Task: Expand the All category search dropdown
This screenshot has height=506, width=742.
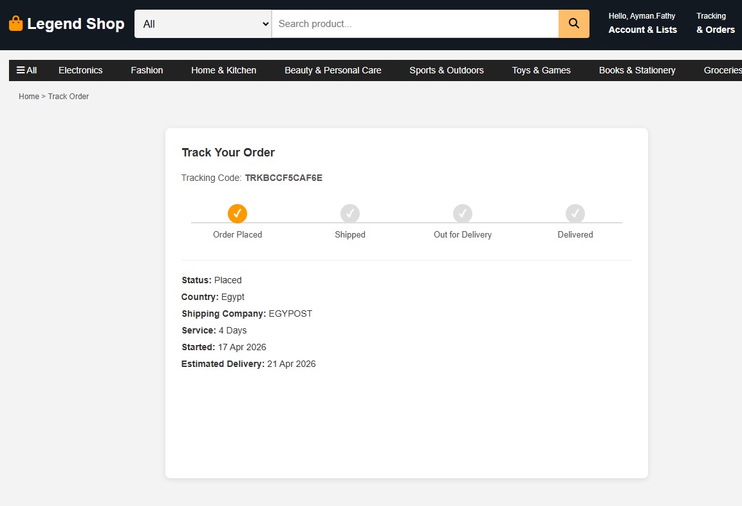Action: (x=203, y=24)
